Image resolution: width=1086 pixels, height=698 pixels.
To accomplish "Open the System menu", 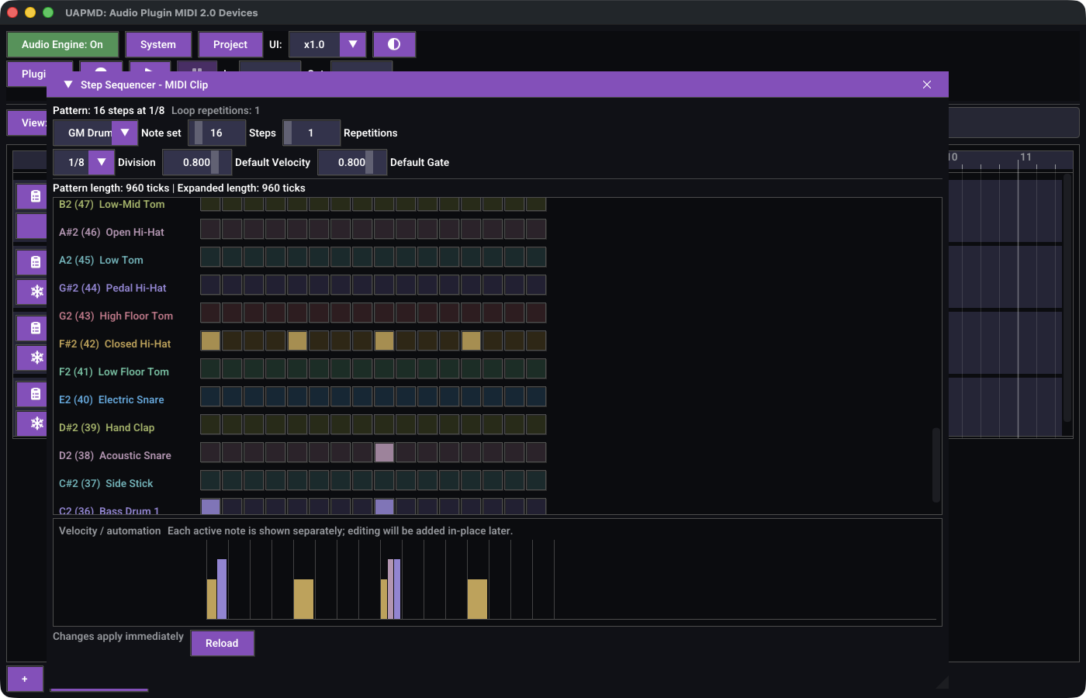I will pyautogui.click(x=158, y=44).
